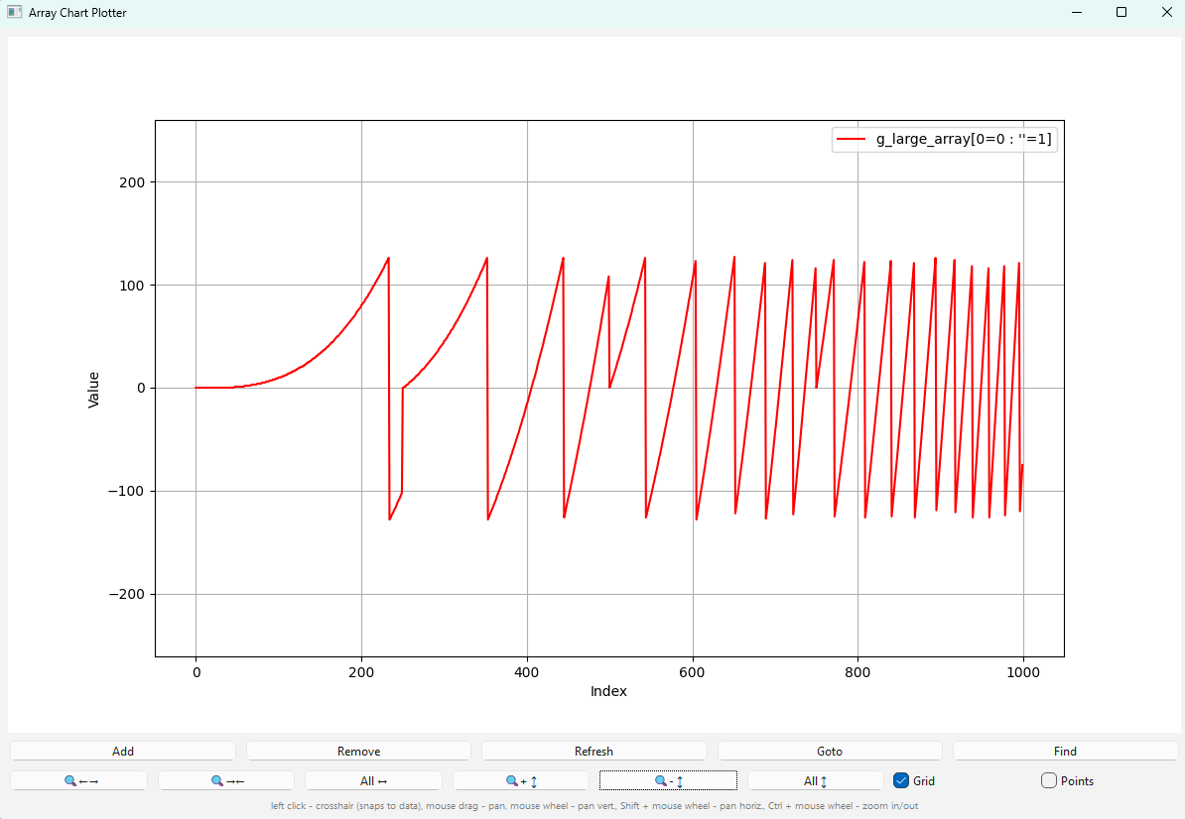Viewport: 1185px width, 819px height.
Task: Click the plot at the origin gridline intersection
Action: coord(196,388)
